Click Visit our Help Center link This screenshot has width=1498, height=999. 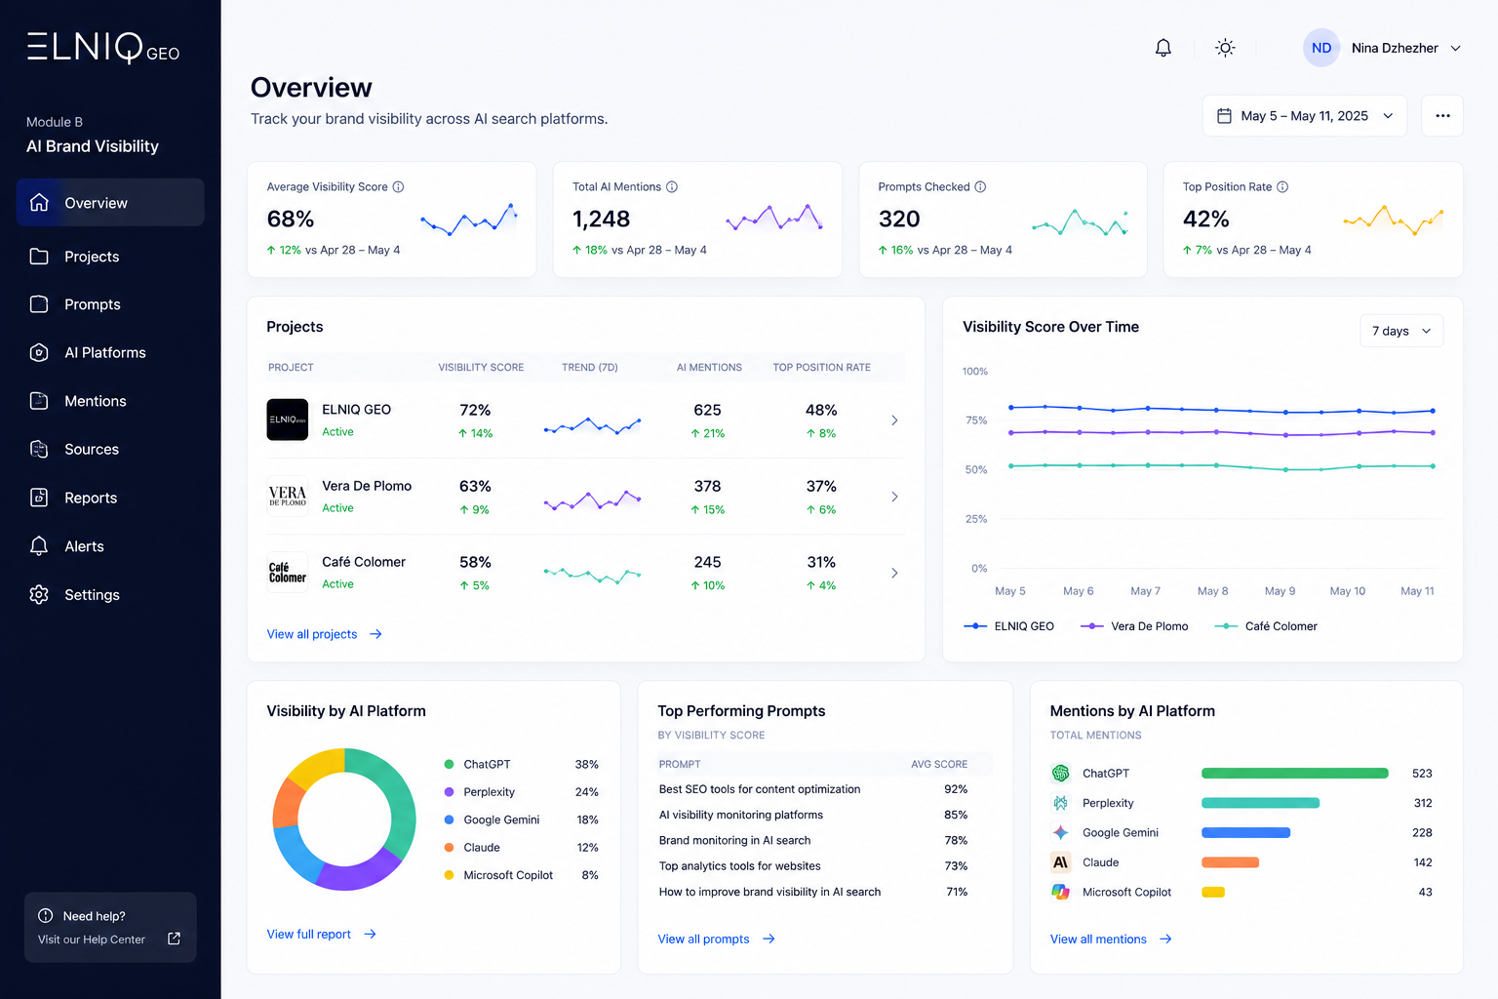(x=92, y=939)
